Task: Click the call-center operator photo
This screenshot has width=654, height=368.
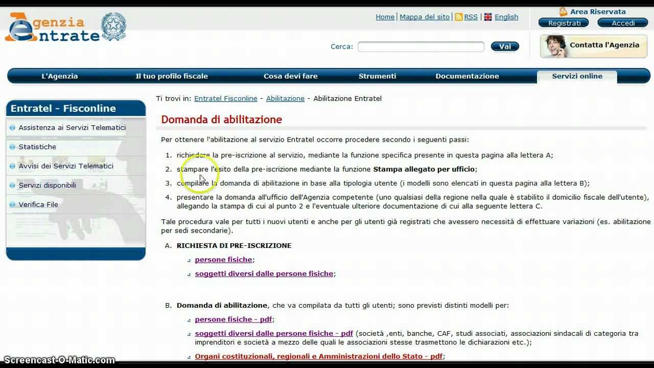Action: (x=555, y=47)
